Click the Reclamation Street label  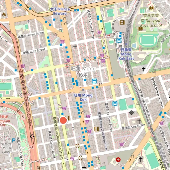[x=58, y=138]
